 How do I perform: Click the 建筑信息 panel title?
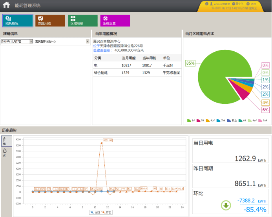[10, 34]
